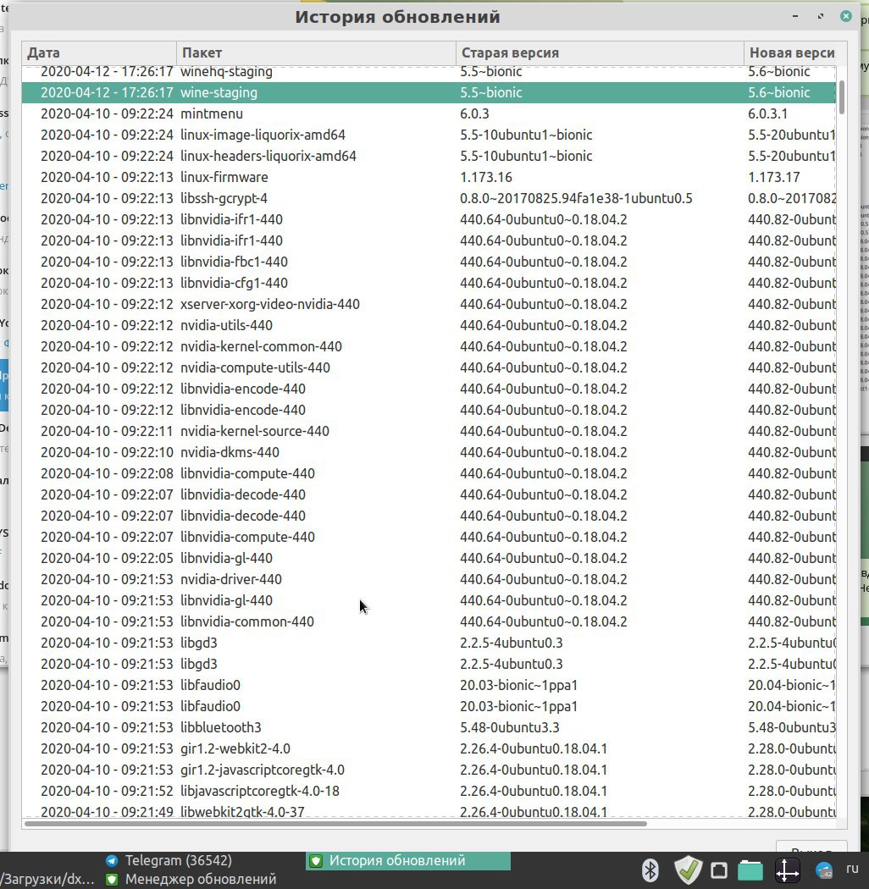Viewport: 869px width, 889px height.
Task: Click old version 1.173.16 of linux-firmware
Action: pos(486,177)
